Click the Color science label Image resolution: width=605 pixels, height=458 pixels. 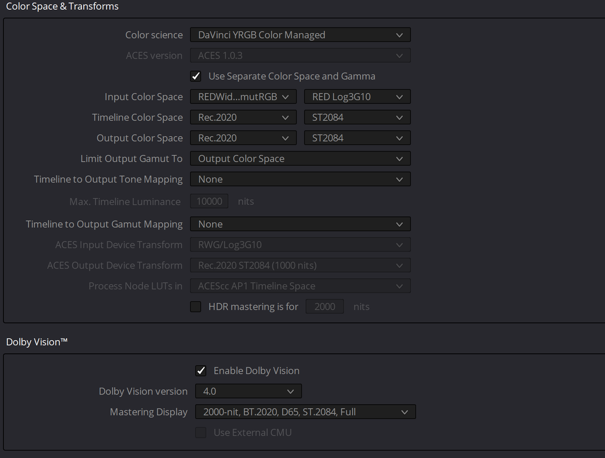tap(154, 35)
